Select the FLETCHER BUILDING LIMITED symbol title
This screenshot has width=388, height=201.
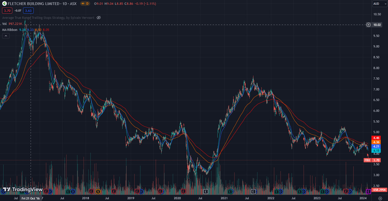(x=34, y=4)
